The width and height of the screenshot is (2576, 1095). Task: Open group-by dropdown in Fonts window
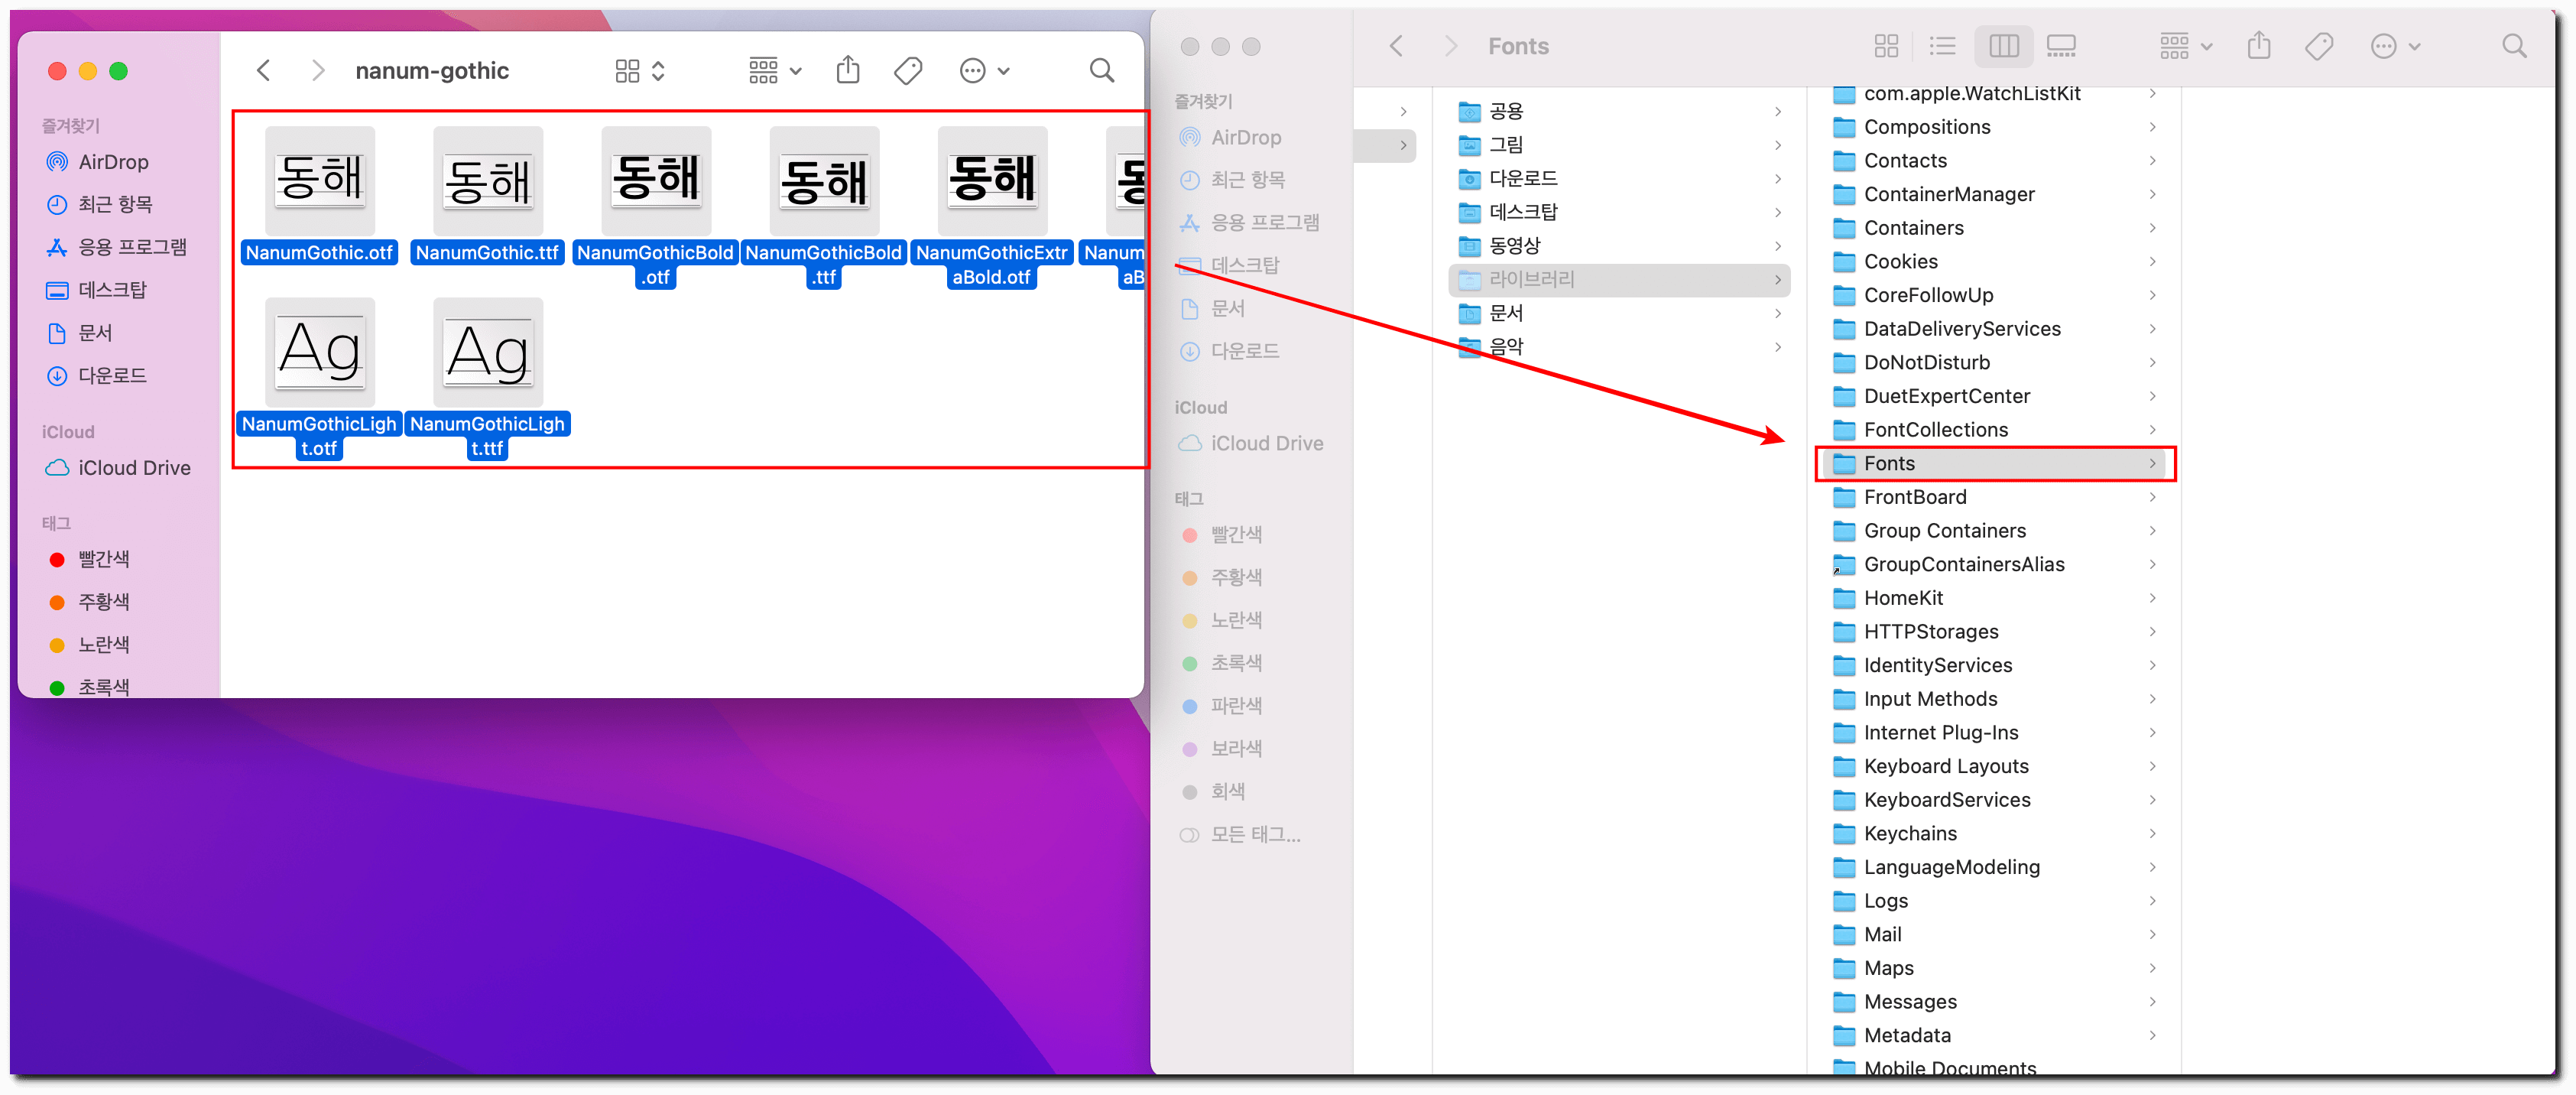(x=2186, y=46)
